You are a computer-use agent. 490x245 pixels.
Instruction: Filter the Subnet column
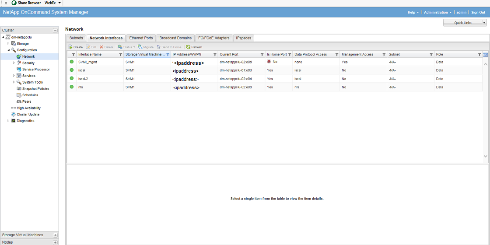(431, 54)
